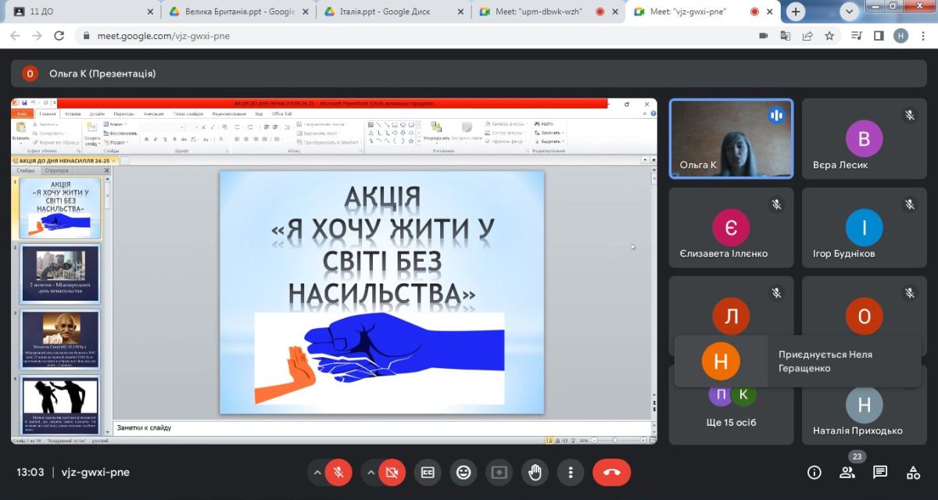This screenshot has height=500, width=938.
Task: Open the in-call chat panel
Action: click(880, 472)
